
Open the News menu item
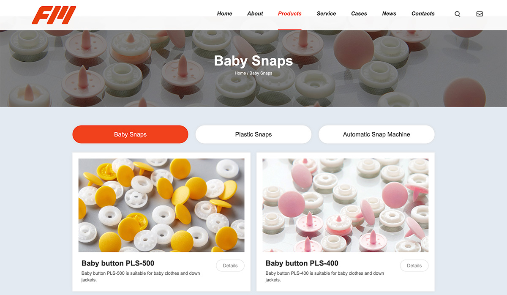389,14
